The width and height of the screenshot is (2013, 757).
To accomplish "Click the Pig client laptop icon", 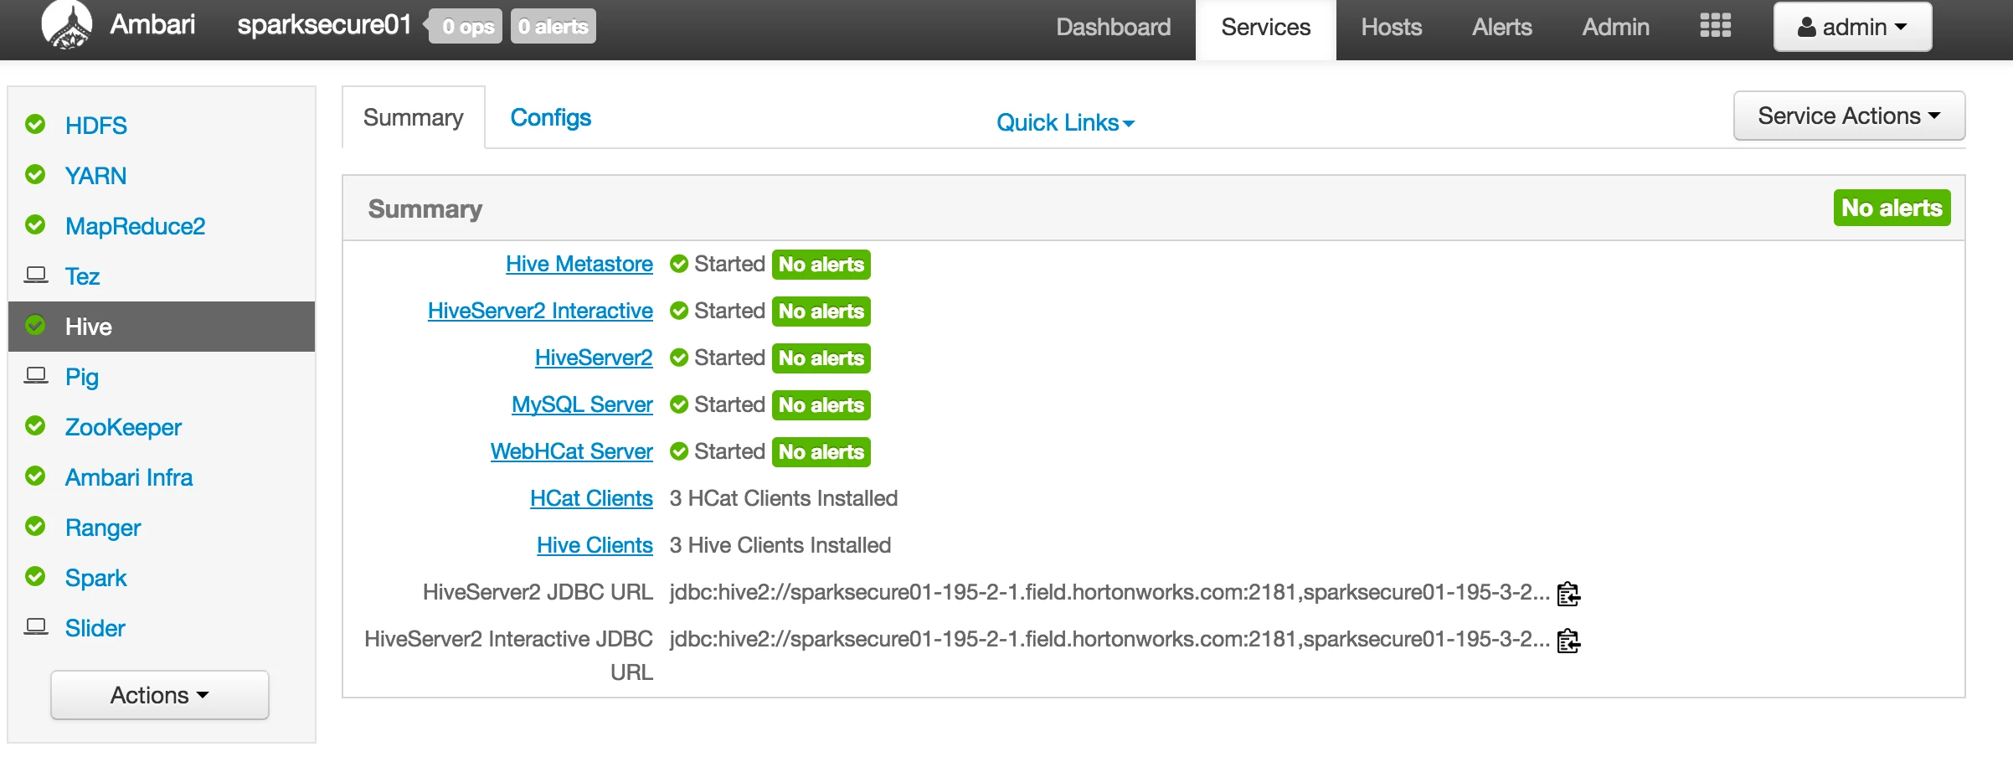I will click(x=35, y=375).
